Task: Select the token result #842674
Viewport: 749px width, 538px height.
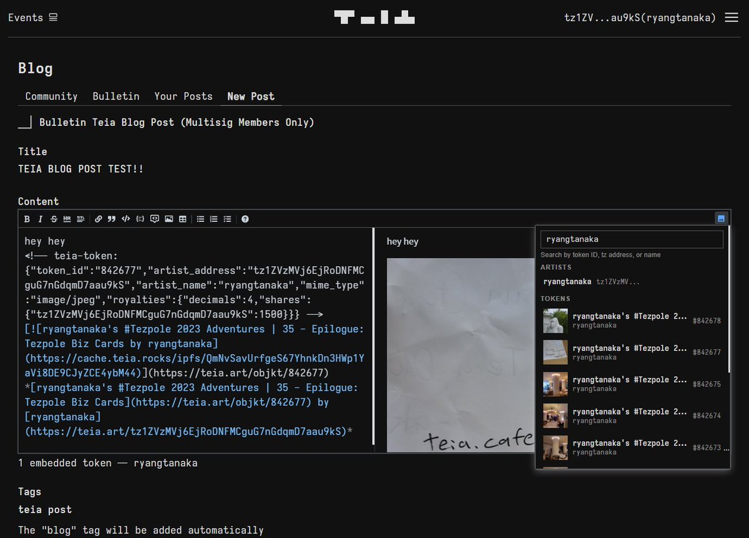Action: point(633,416)
